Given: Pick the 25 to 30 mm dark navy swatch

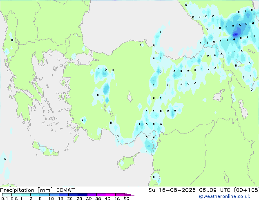Looking at the screenshot, I should click(x=82, y=195).
